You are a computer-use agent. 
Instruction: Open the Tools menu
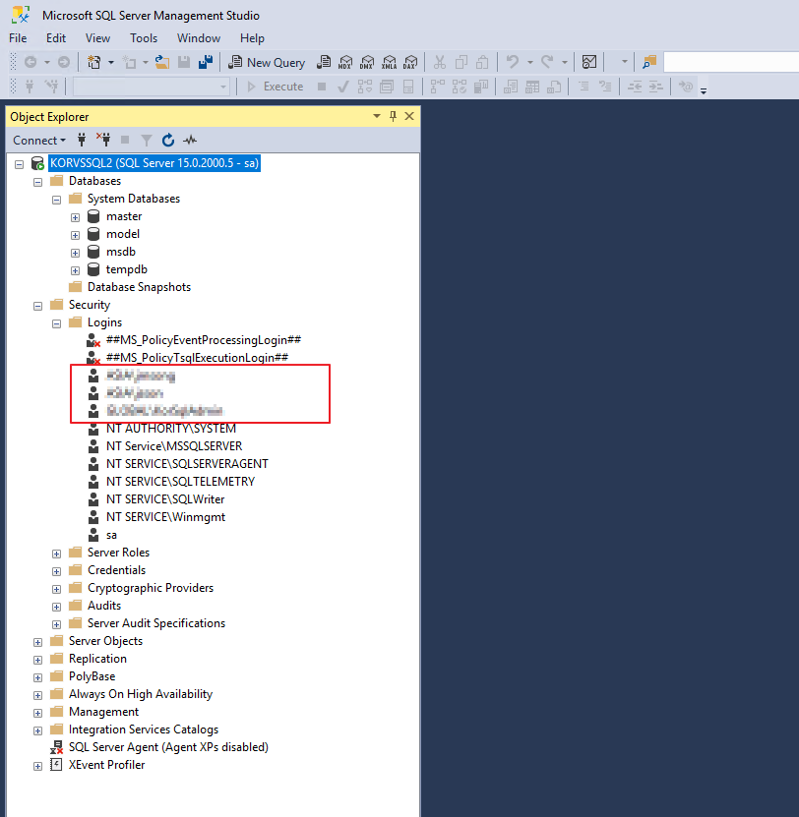click(x=144, y=38)
